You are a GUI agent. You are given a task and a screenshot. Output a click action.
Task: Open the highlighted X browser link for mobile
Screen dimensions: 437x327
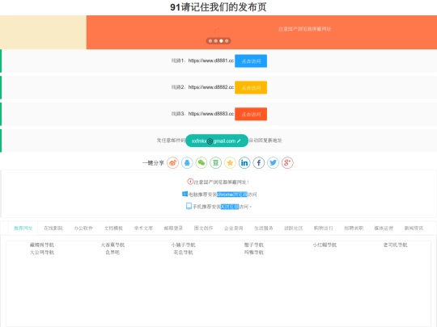(x=230, y=207)
